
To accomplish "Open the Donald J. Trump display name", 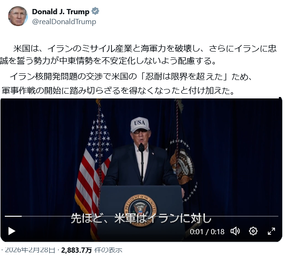I will tap(61, 11).
